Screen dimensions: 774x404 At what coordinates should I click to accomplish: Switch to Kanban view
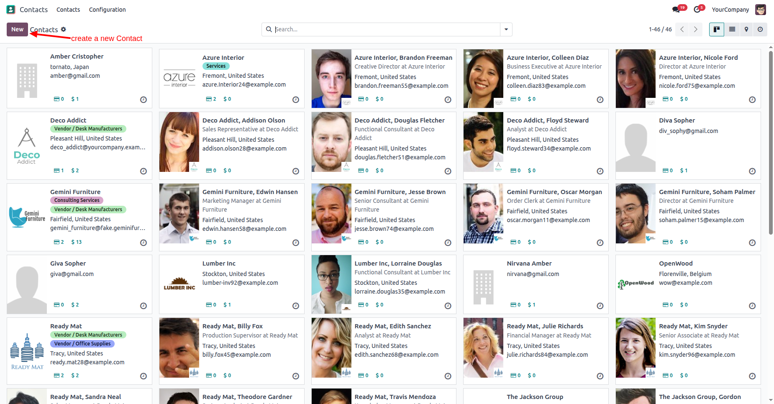click(717, 29)
